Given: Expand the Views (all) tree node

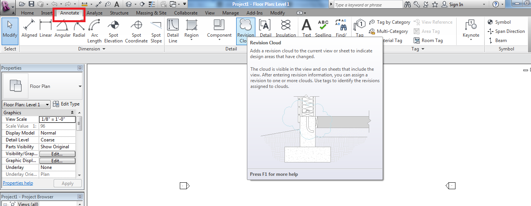Looking at the screenshot, I should coord(5,204).
